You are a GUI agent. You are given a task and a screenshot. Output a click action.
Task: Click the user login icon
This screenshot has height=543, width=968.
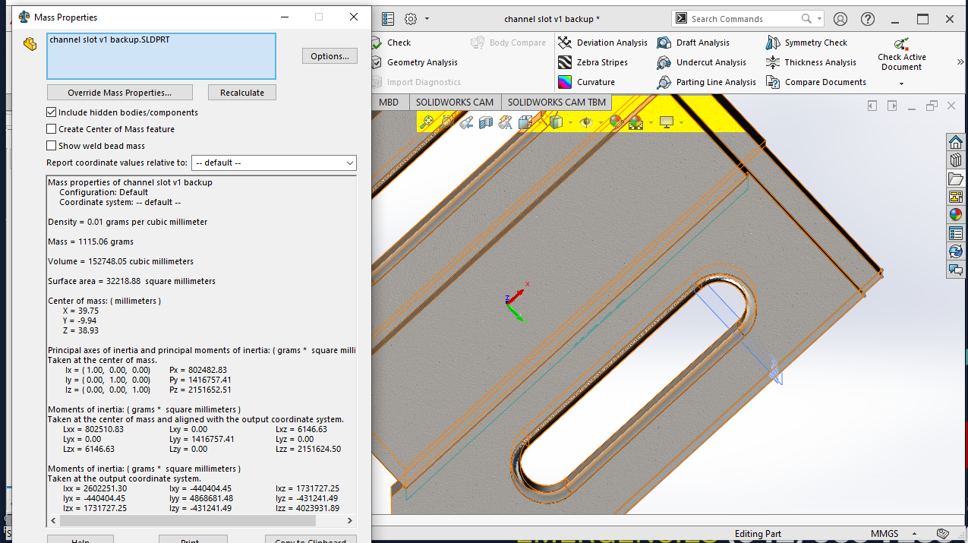click(840, 19)
